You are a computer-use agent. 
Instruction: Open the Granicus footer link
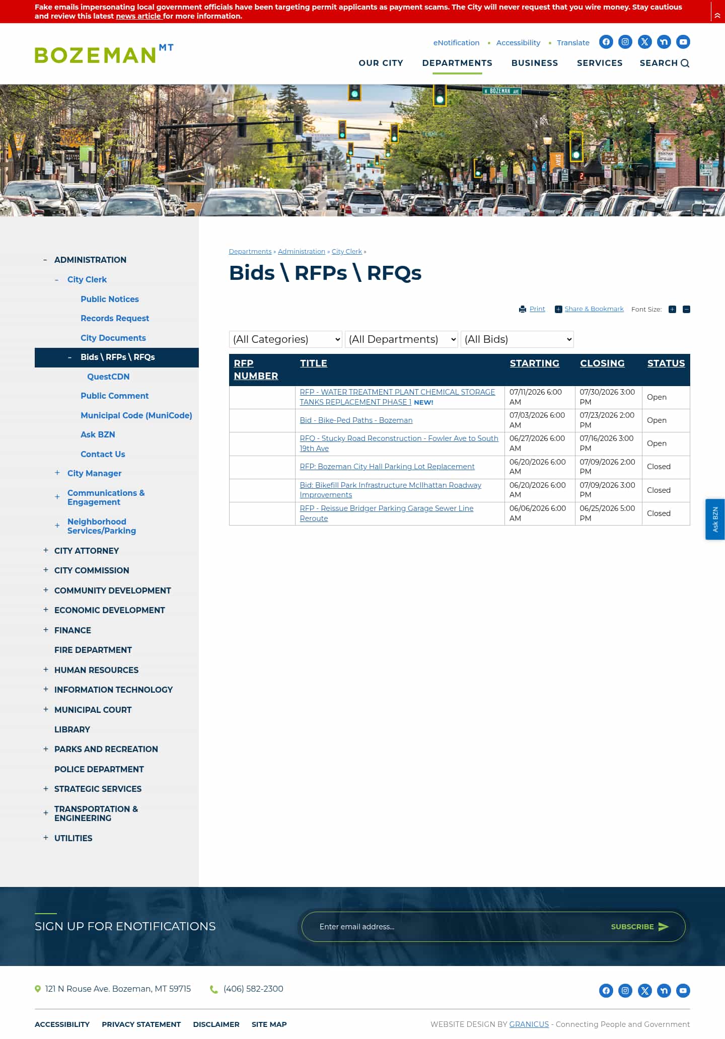(529, 1024)
